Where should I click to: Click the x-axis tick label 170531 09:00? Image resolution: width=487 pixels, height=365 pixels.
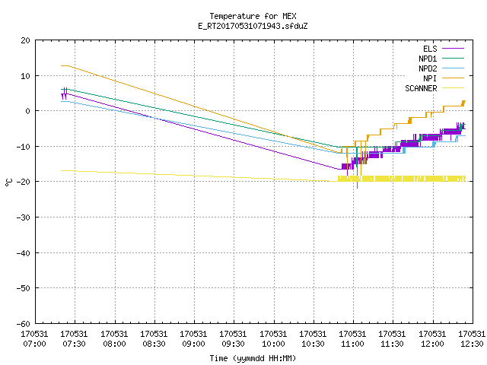193,339
